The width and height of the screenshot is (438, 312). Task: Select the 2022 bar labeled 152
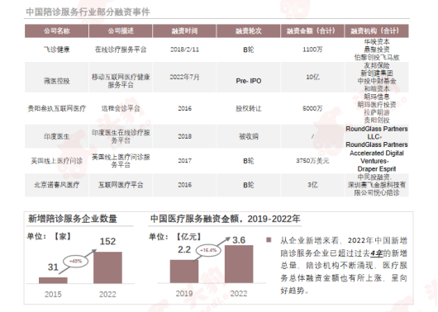click(107, 267)
